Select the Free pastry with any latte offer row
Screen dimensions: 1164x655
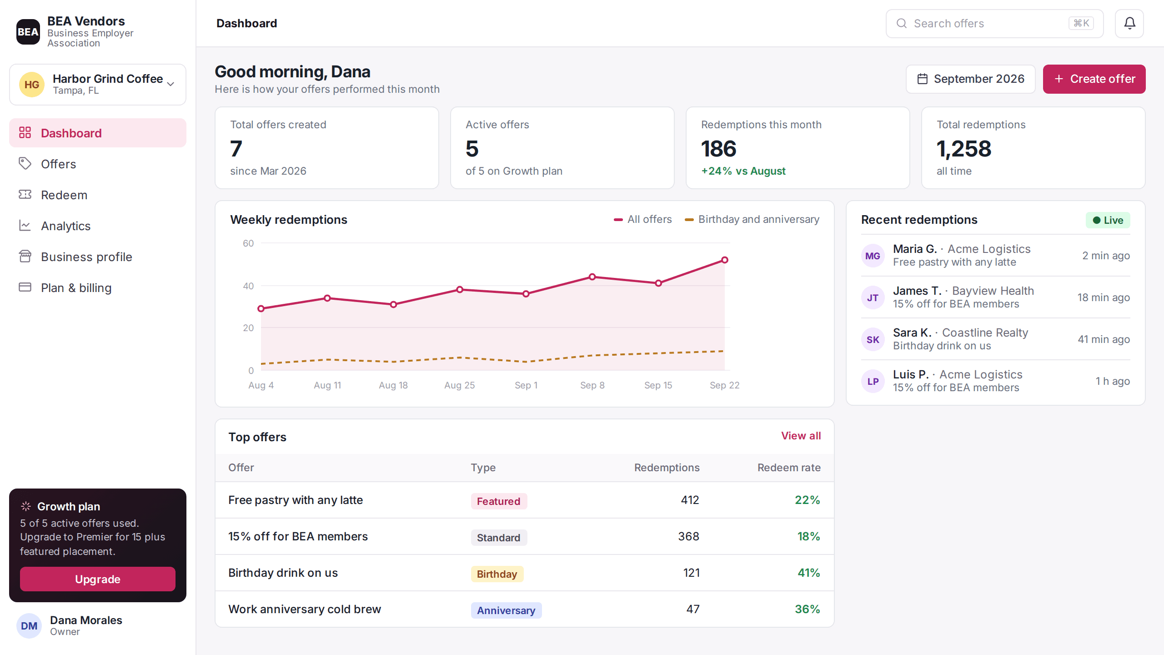click(x=525, y=500)
